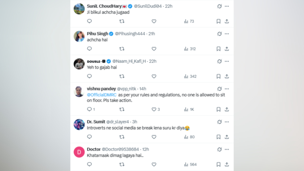Open Doctor's pink D avatar
304x171 pixels.
pyautogui.click(x=79, y=152)
